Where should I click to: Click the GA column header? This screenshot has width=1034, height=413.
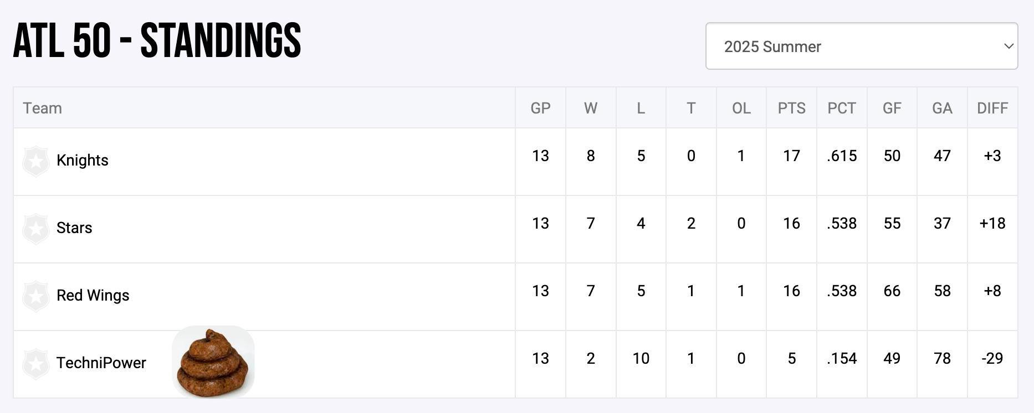pyautogui.click(x=942, y=109)
